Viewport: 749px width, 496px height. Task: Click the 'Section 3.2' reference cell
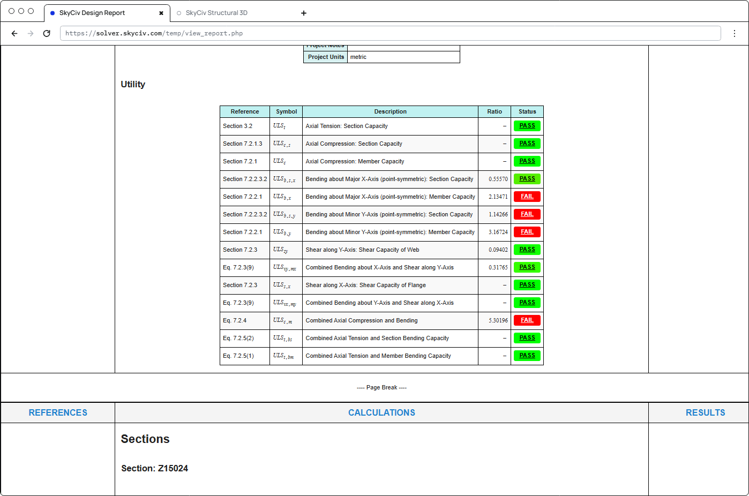245,126
